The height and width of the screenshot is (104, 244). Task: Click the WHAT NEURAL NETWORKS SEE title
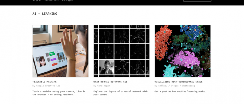click(x=111, y=82)
